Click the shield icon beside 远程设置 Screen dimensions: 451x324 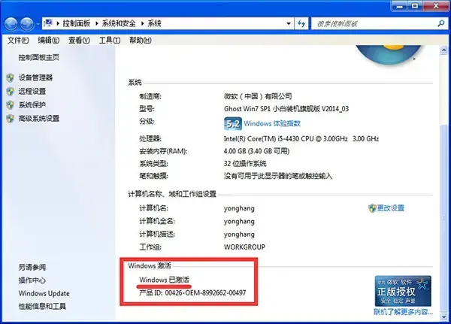point(10,92)
